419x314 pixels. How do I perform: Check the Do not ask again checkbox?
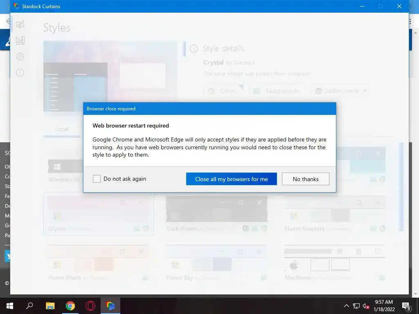[97, 179]
